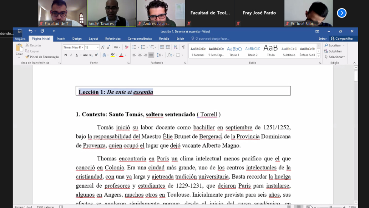Open the Parágrafo dialog launcher
This screenshot has width=369, height=208.
pyautogui.click(x=185, y=63)
